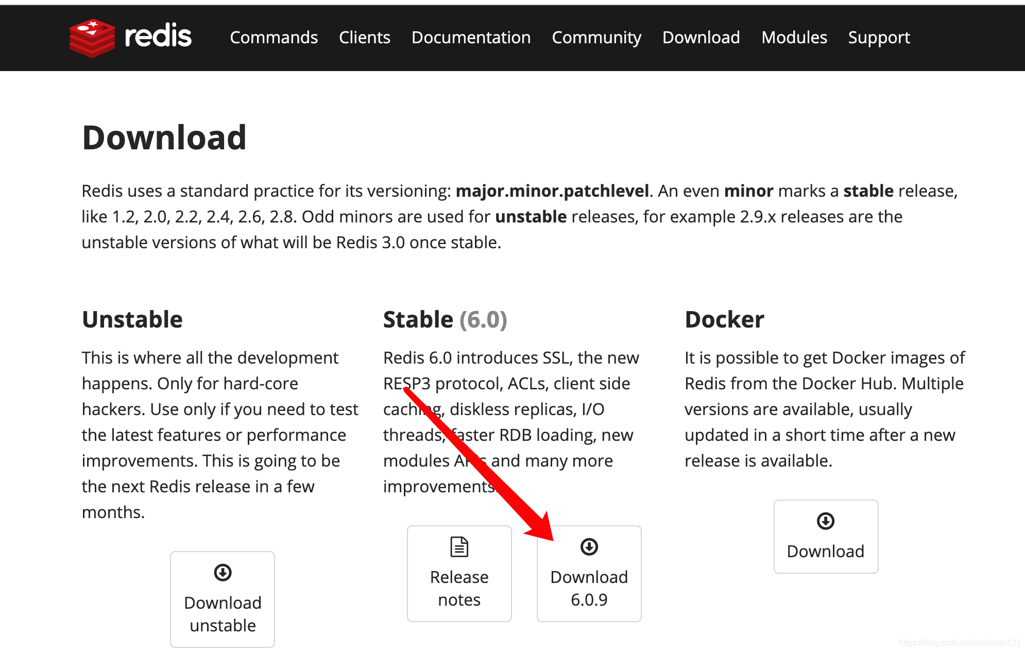1025x652 pixels.
Task: Click the 'Download unstable' button
Action: (223, 599)
